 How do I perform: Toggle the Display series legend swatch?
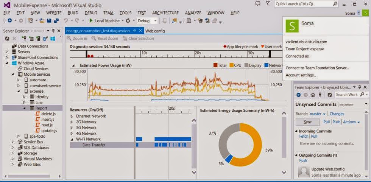(x=246, y=65)
